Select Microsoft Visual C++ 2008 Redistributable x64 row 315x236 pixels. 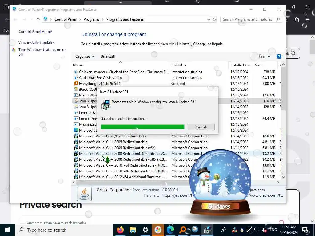[x=123, y=154]
